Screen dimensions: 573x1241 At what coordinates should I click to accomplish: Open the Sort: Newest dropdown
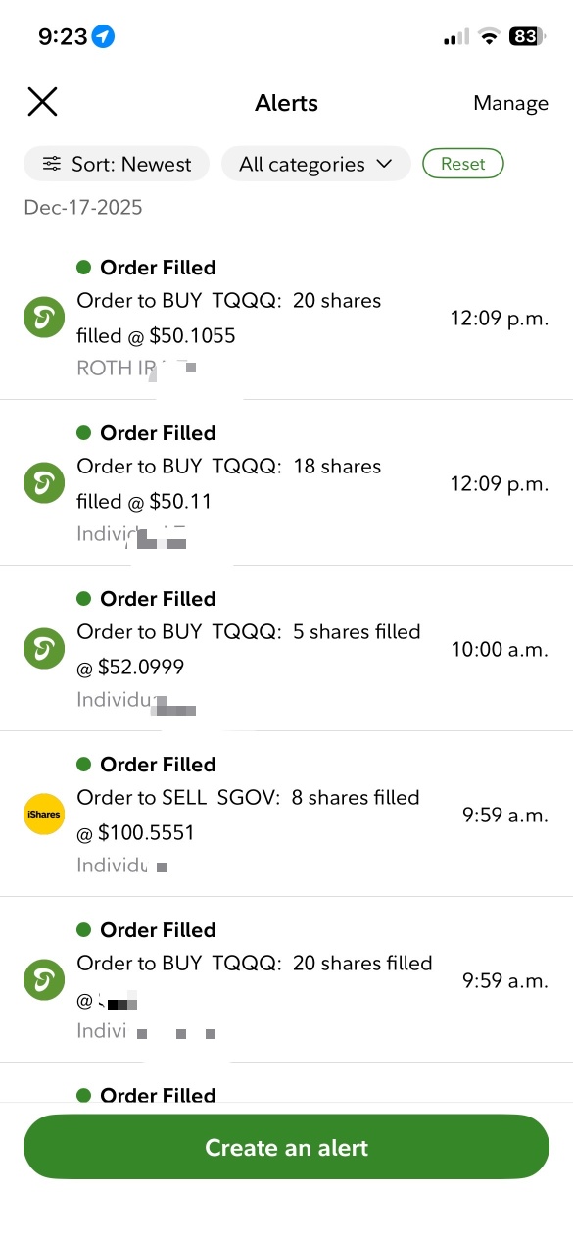click(117, 164)
